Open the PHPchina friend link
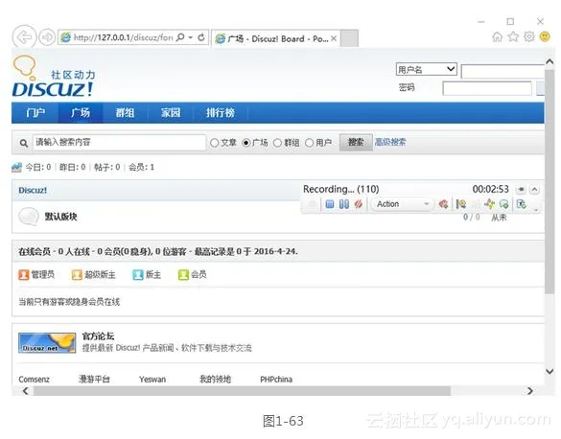The height and width of the screenshot is (439, 561). click(276, 380)
